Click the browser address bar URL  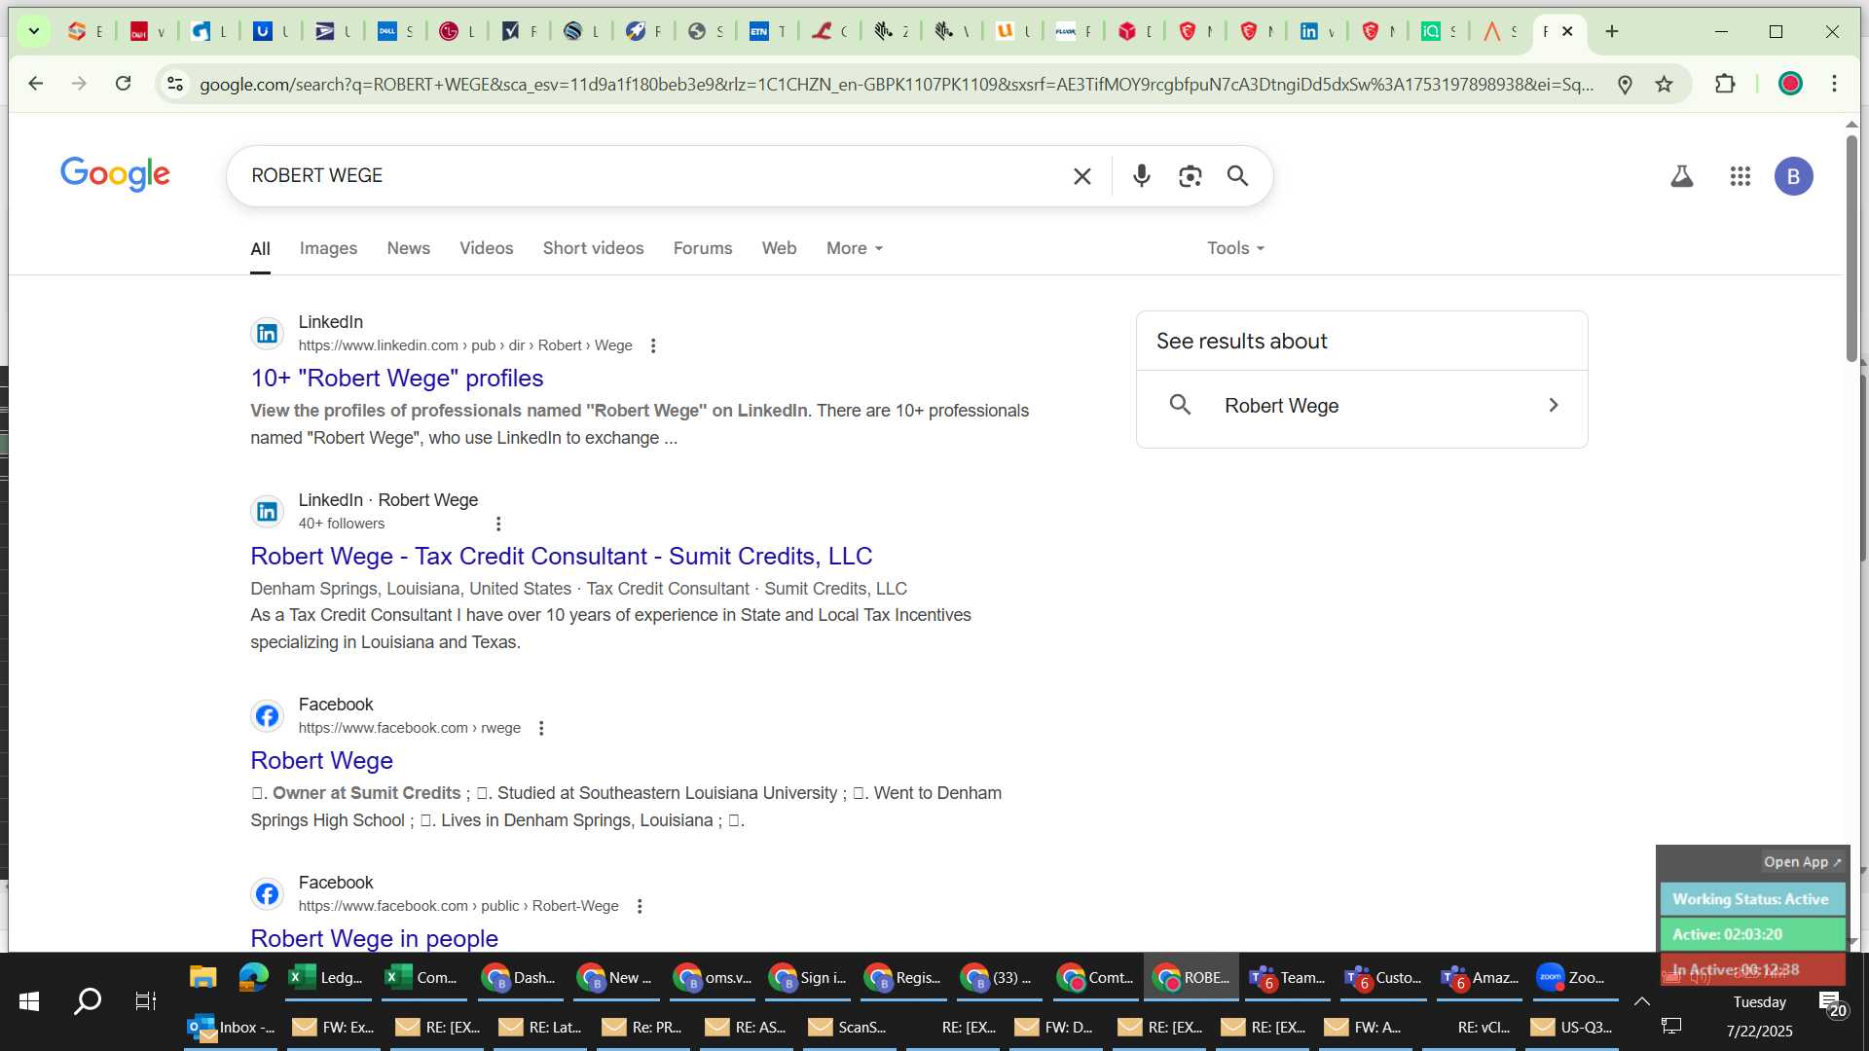click(896, 85)
